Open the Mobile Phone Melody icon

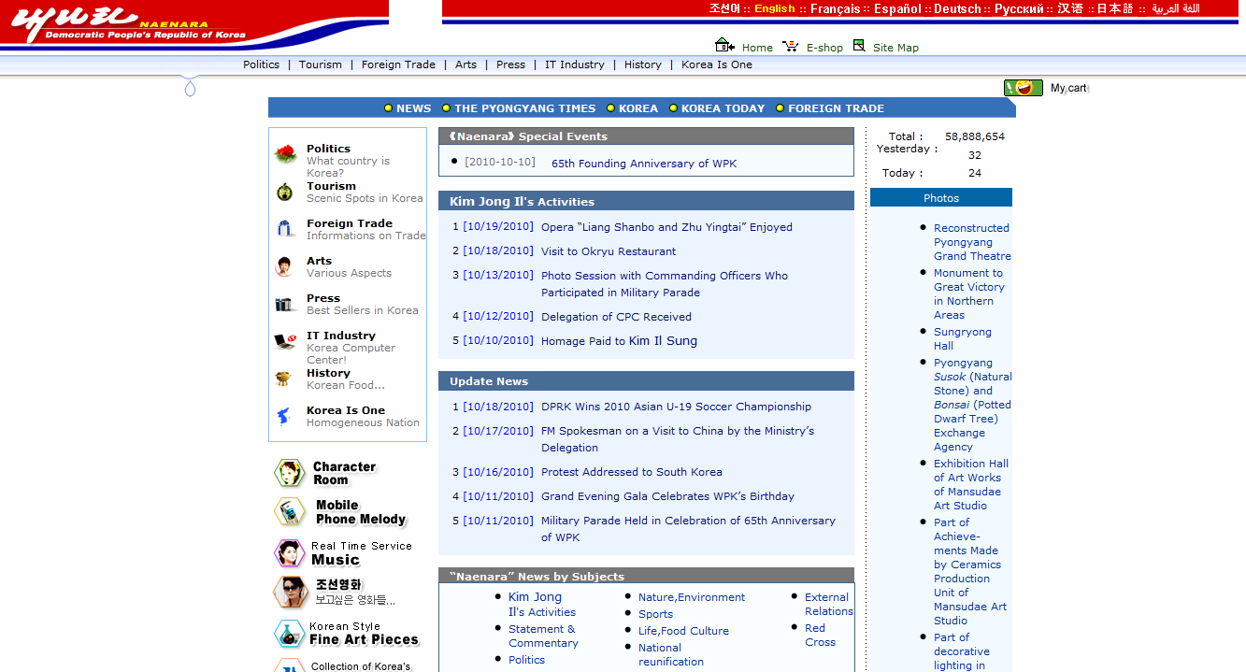tap(290, 512)
